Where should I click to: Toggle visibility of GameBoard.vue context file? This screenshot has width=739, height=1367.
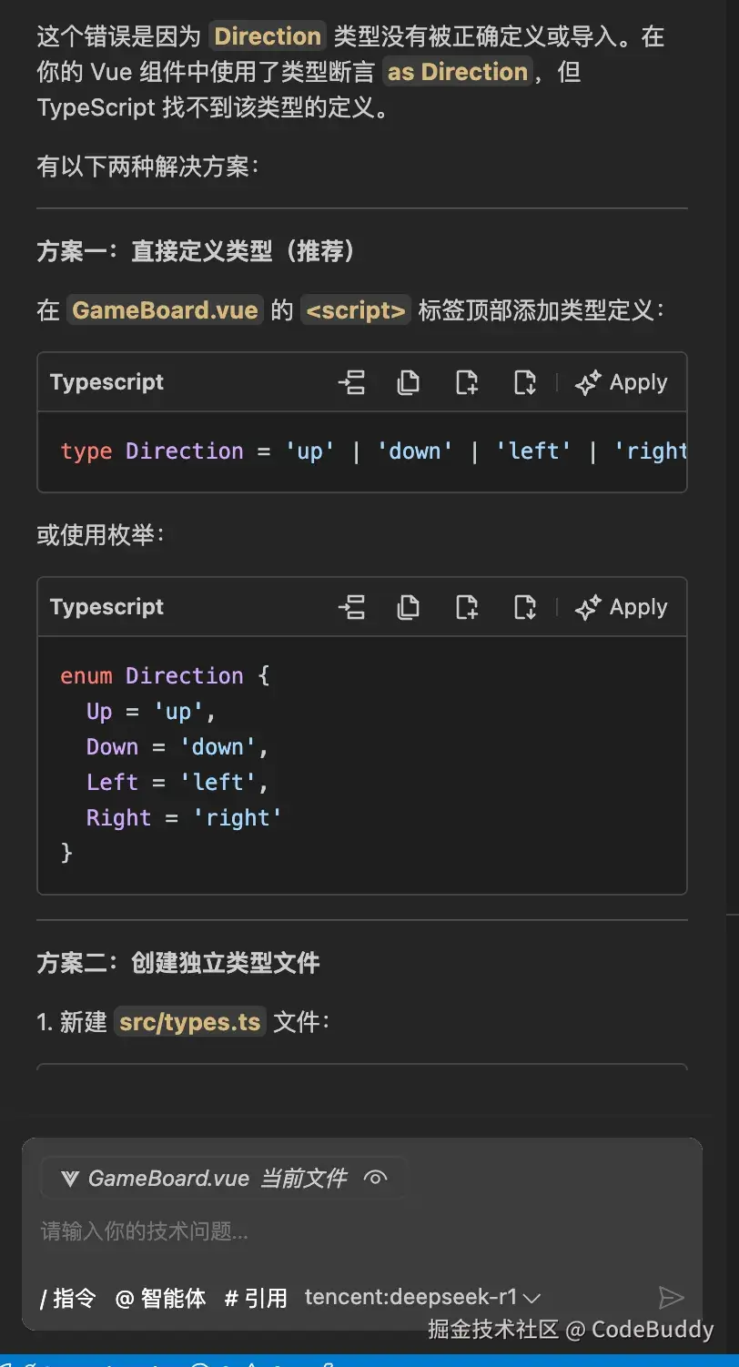click(x=376, y=1177)
